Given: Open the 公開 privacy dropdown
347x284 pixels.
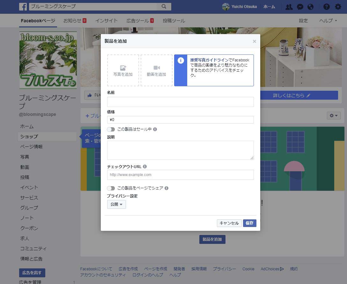Looking at the screenshot, I should pyautogui.click(x=116, y=204).
